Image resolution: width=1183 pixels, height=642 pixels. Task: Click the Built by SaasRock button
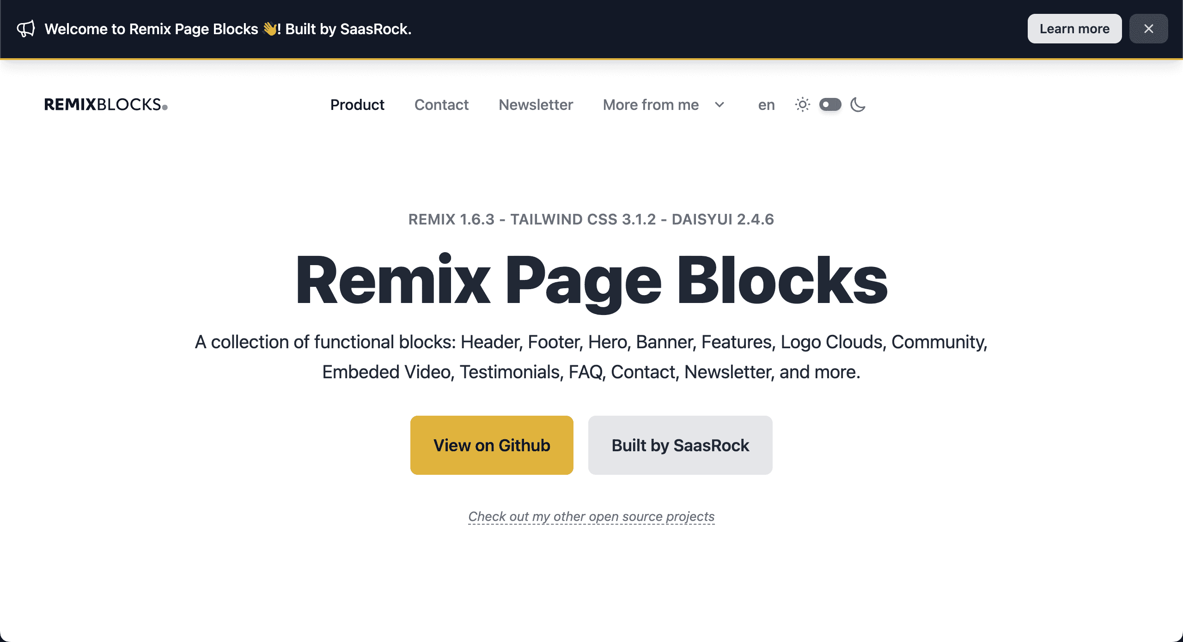pyautogui.click(x=680, y=445)
